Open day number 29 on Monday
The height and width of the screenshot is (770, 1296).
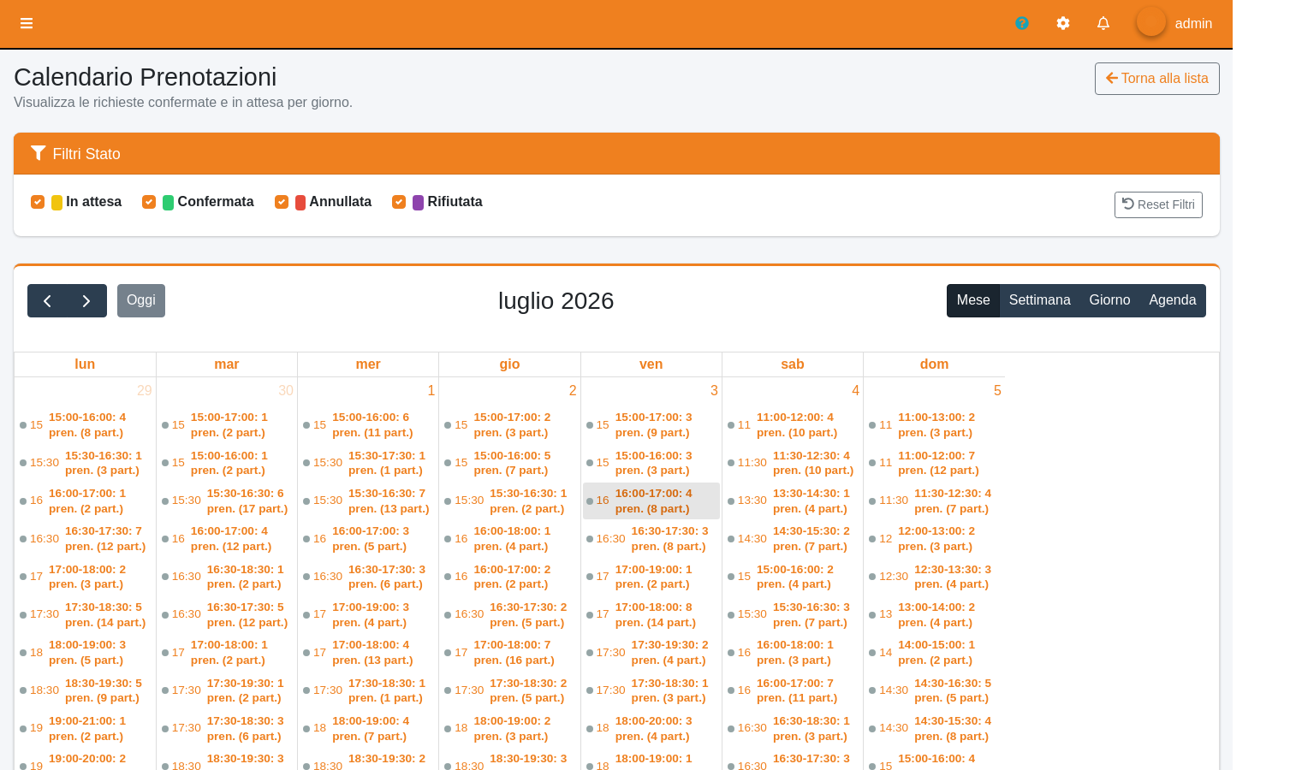pos(145,391)
